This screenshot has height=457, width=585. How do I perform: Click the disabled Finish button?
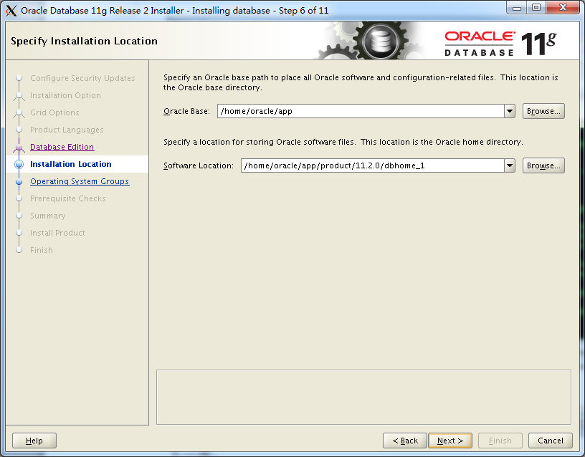click(x=500, y=441)
